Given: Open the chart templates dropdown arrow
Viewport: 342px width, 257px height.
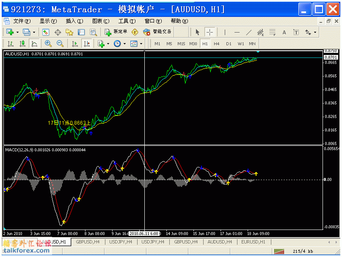Looking at the screenshot, I should point(141,44).
